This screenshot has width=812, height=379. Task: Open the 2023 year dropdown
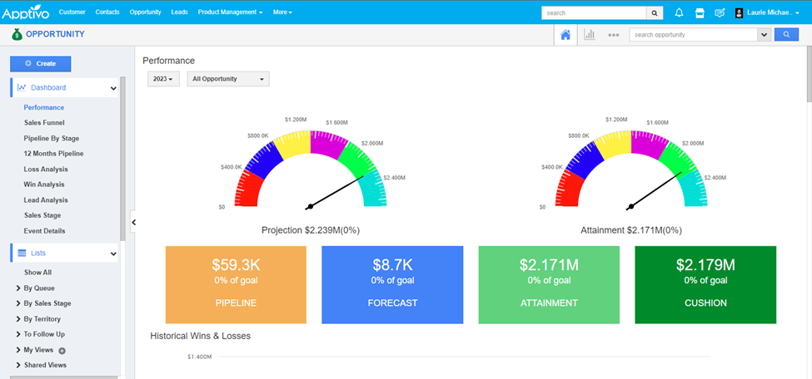tap(163, 79)
